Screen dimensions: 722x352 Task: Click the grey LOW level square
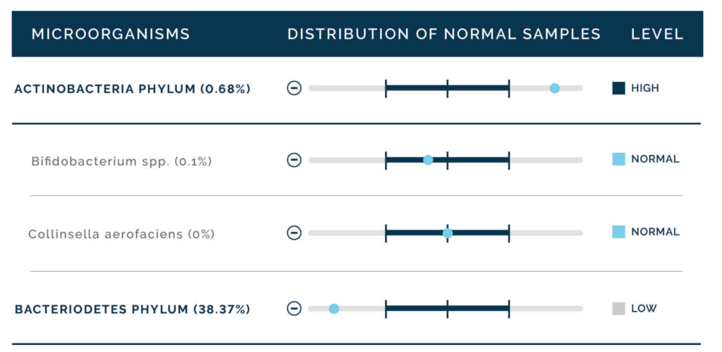[618, 308]
